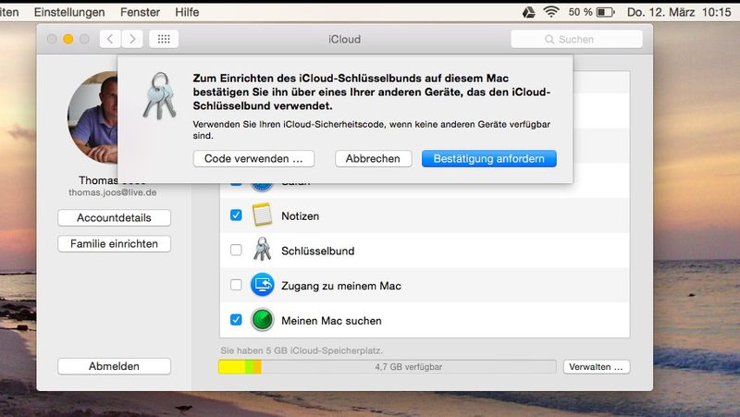The height and width of the screenshot is (417, 740).
Task: Click the 50 % battery percentage text
Action: (x=581, y=12)
